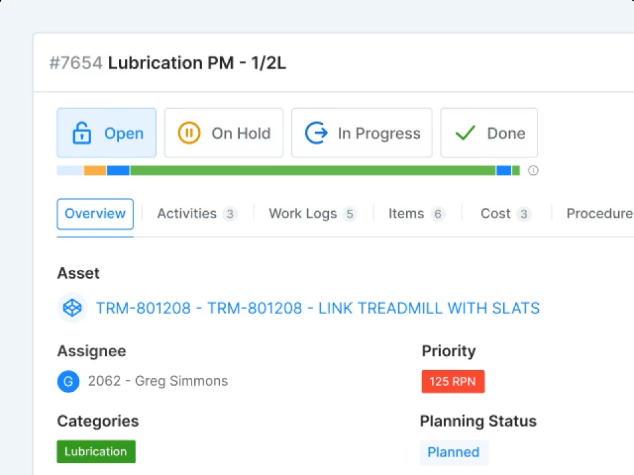The image size is (634, 475).
Task: Click the info icon beside the progress bar
Action: coord(533,171)
